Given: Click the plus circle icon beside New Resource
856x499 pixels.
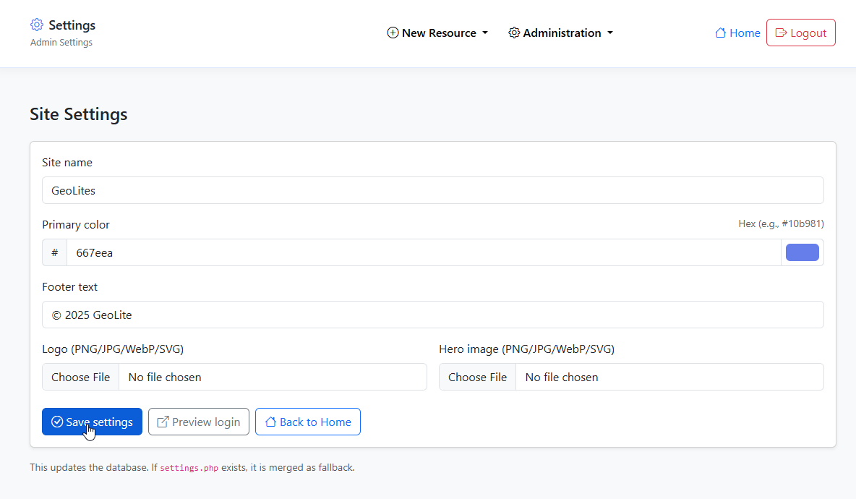Looking at the screenshot, I should pos(393,33).
